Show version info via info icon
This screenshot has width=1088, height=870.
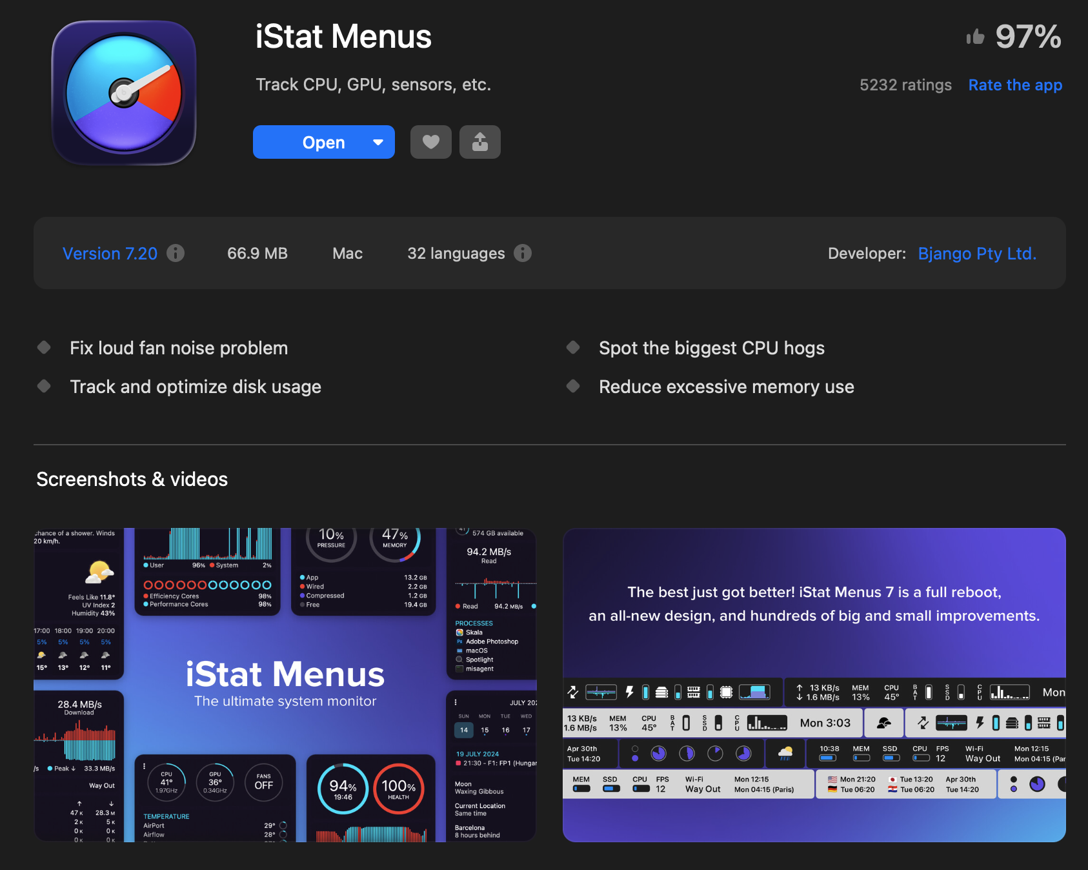point(176,253)
